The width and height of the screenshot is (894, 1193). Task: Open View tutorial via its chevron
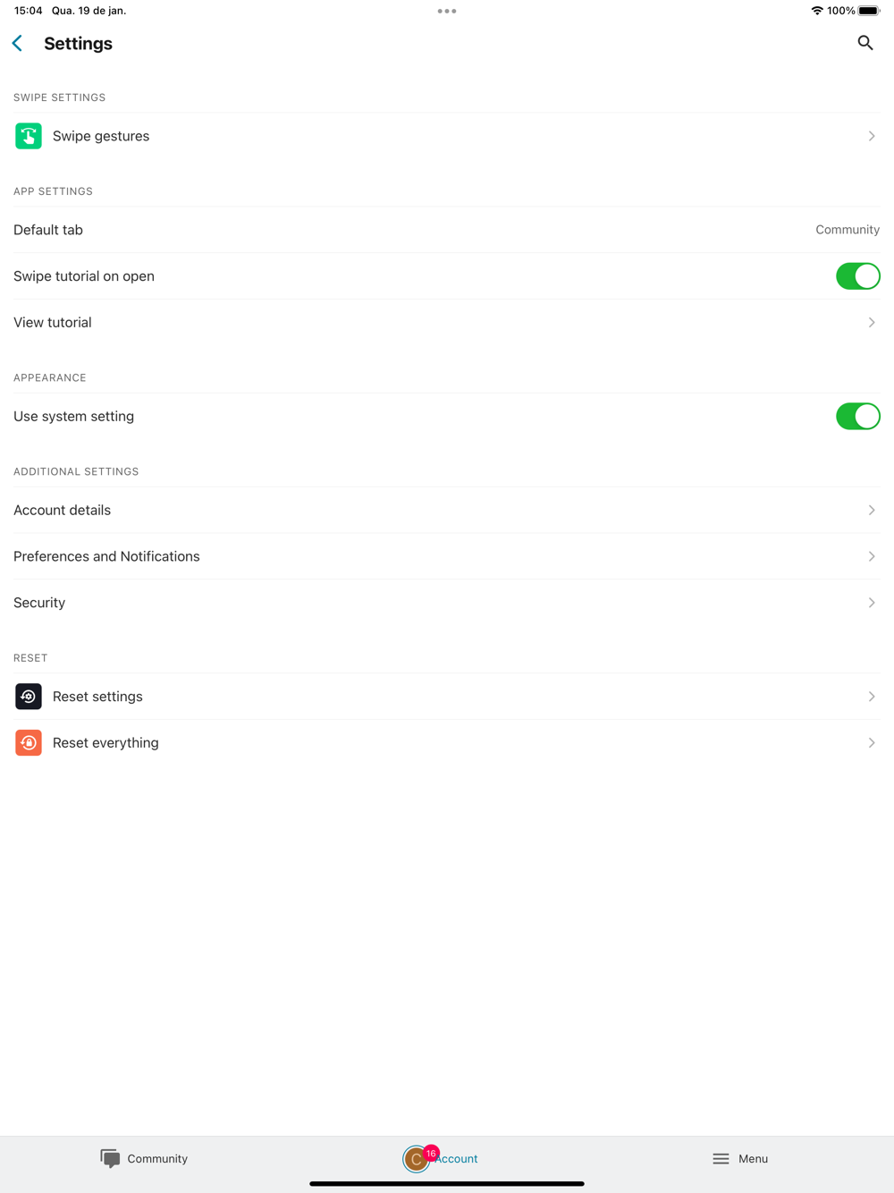[872, 323]
